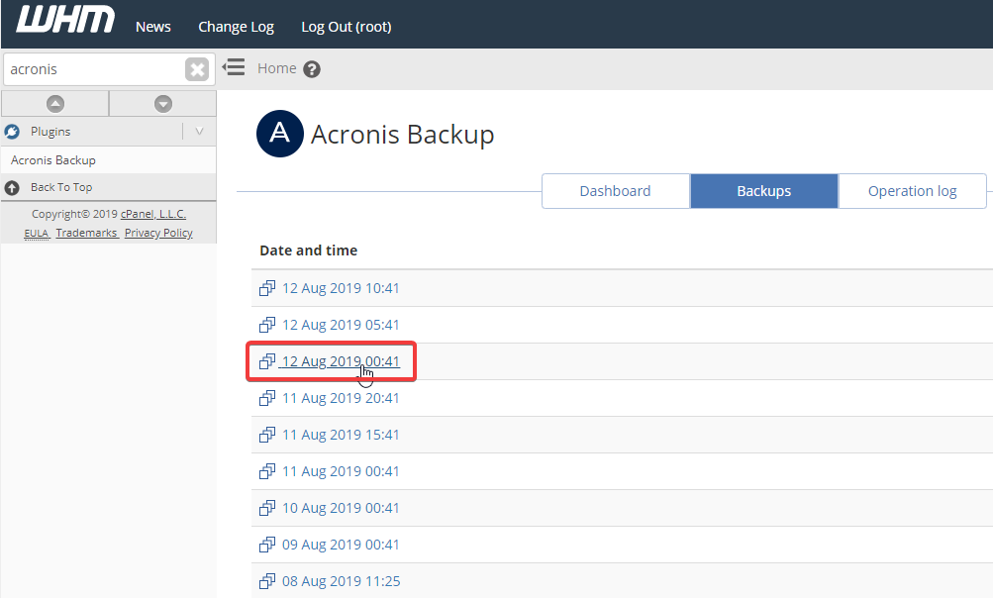Open the help question mark icon
993x598 pixels.
[312, 69]
